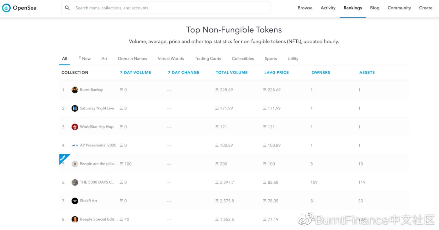Open the WorldStar Hip-Hop collection avatar
The width and height of the screenshot is (439, 230).
click(75, 127)
